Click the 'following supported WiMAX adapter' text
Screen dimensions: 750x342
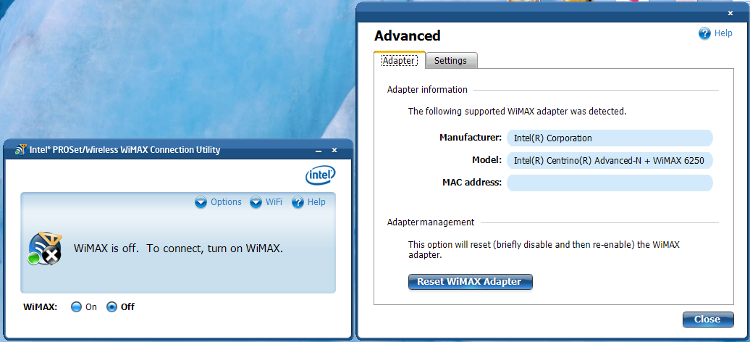(x=517, y=112)
